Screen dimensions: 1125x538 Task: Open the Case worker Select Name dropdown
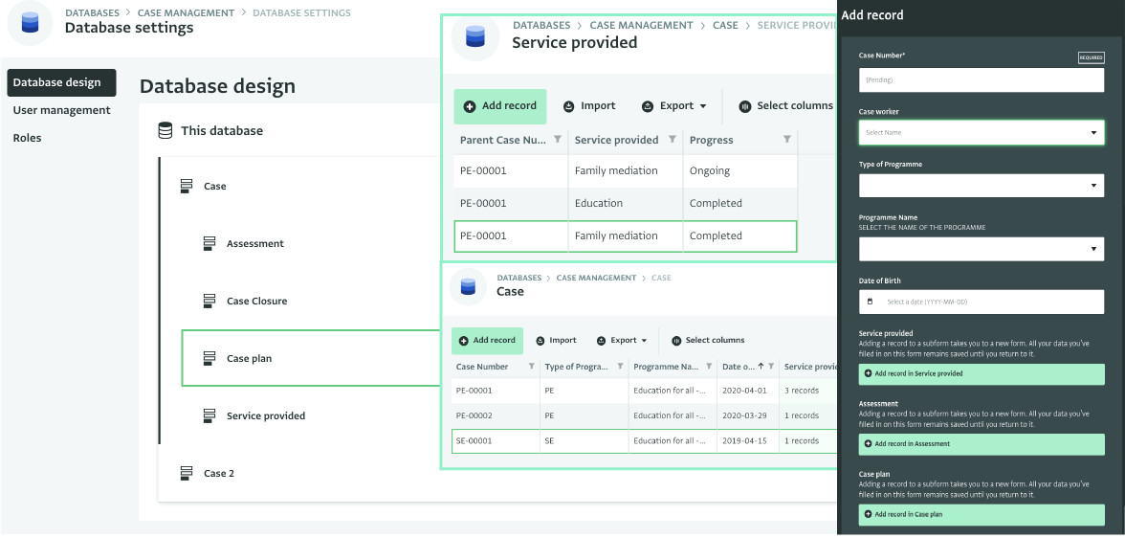(x=982, y=132)
